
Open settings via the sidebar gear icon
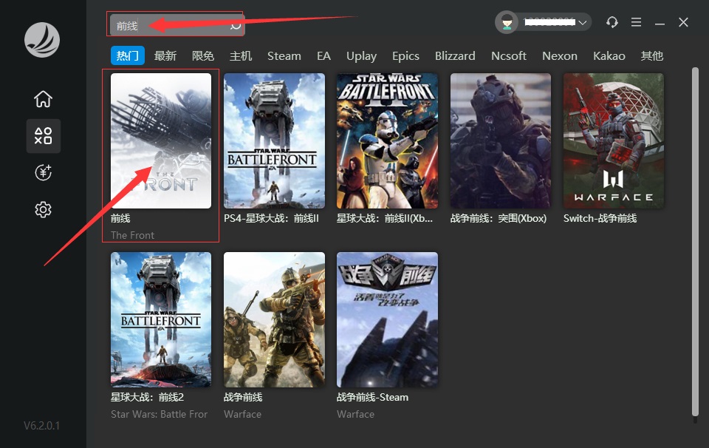click(43, 209)
